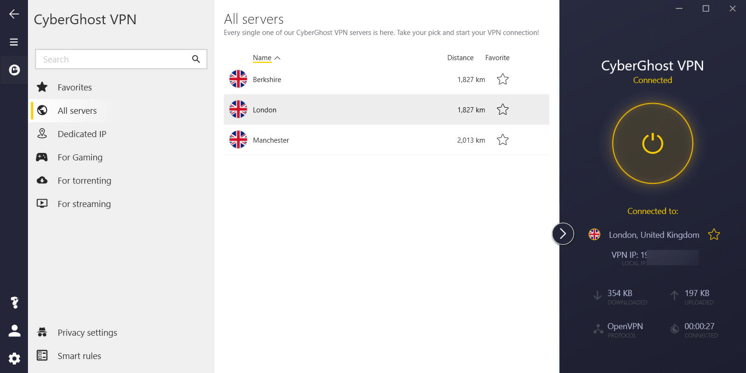The image size is (746, 373).
Task: Click Manchester distance 2,013 km
Action: (471, 140)
